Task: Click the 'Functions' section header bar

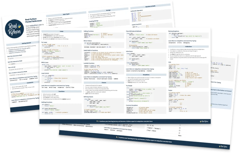Action: click(61, 91)
